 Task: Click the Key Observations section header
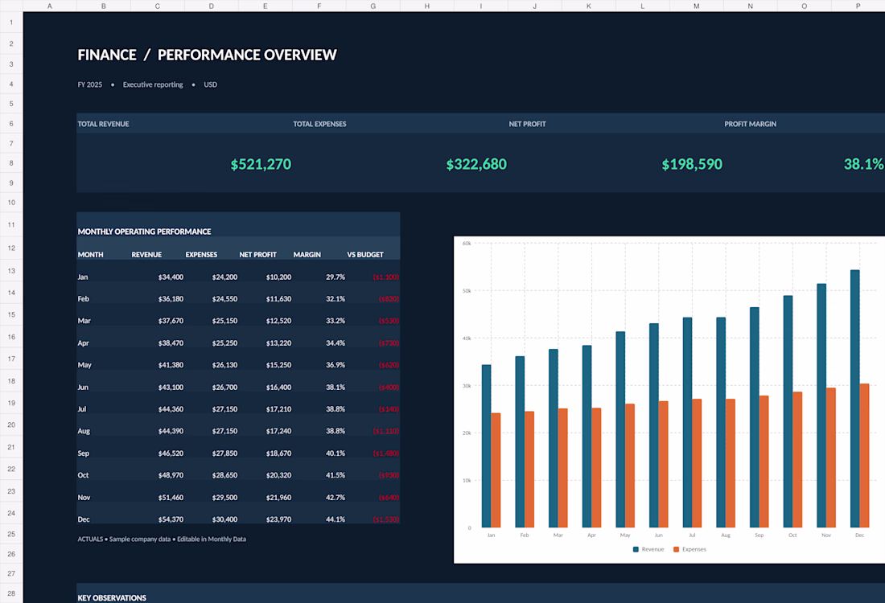click(112, 597)
